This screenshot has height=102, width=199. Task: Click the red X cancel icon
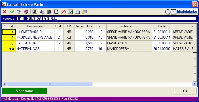click(x=5, y=12)
